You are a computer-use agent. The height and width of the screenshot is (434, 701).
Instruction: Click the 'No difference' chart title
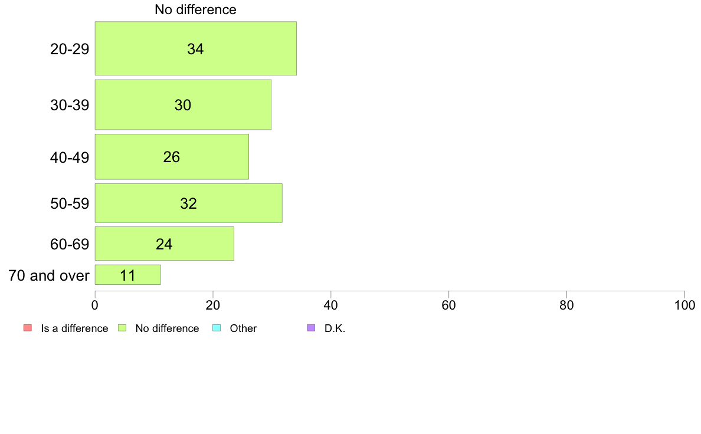[x=195, y=9]
